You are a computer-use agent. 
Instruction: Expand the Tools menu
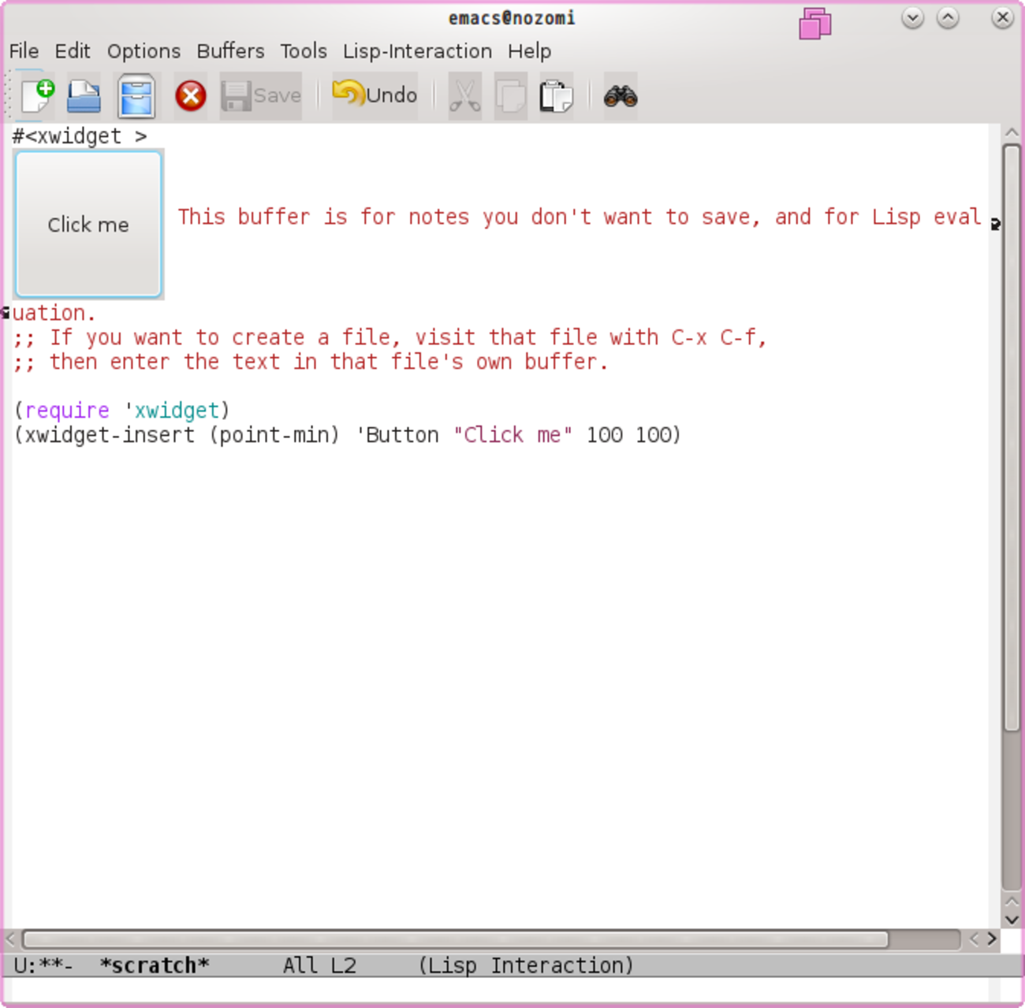pyautogui.click(x=304, y=51)
